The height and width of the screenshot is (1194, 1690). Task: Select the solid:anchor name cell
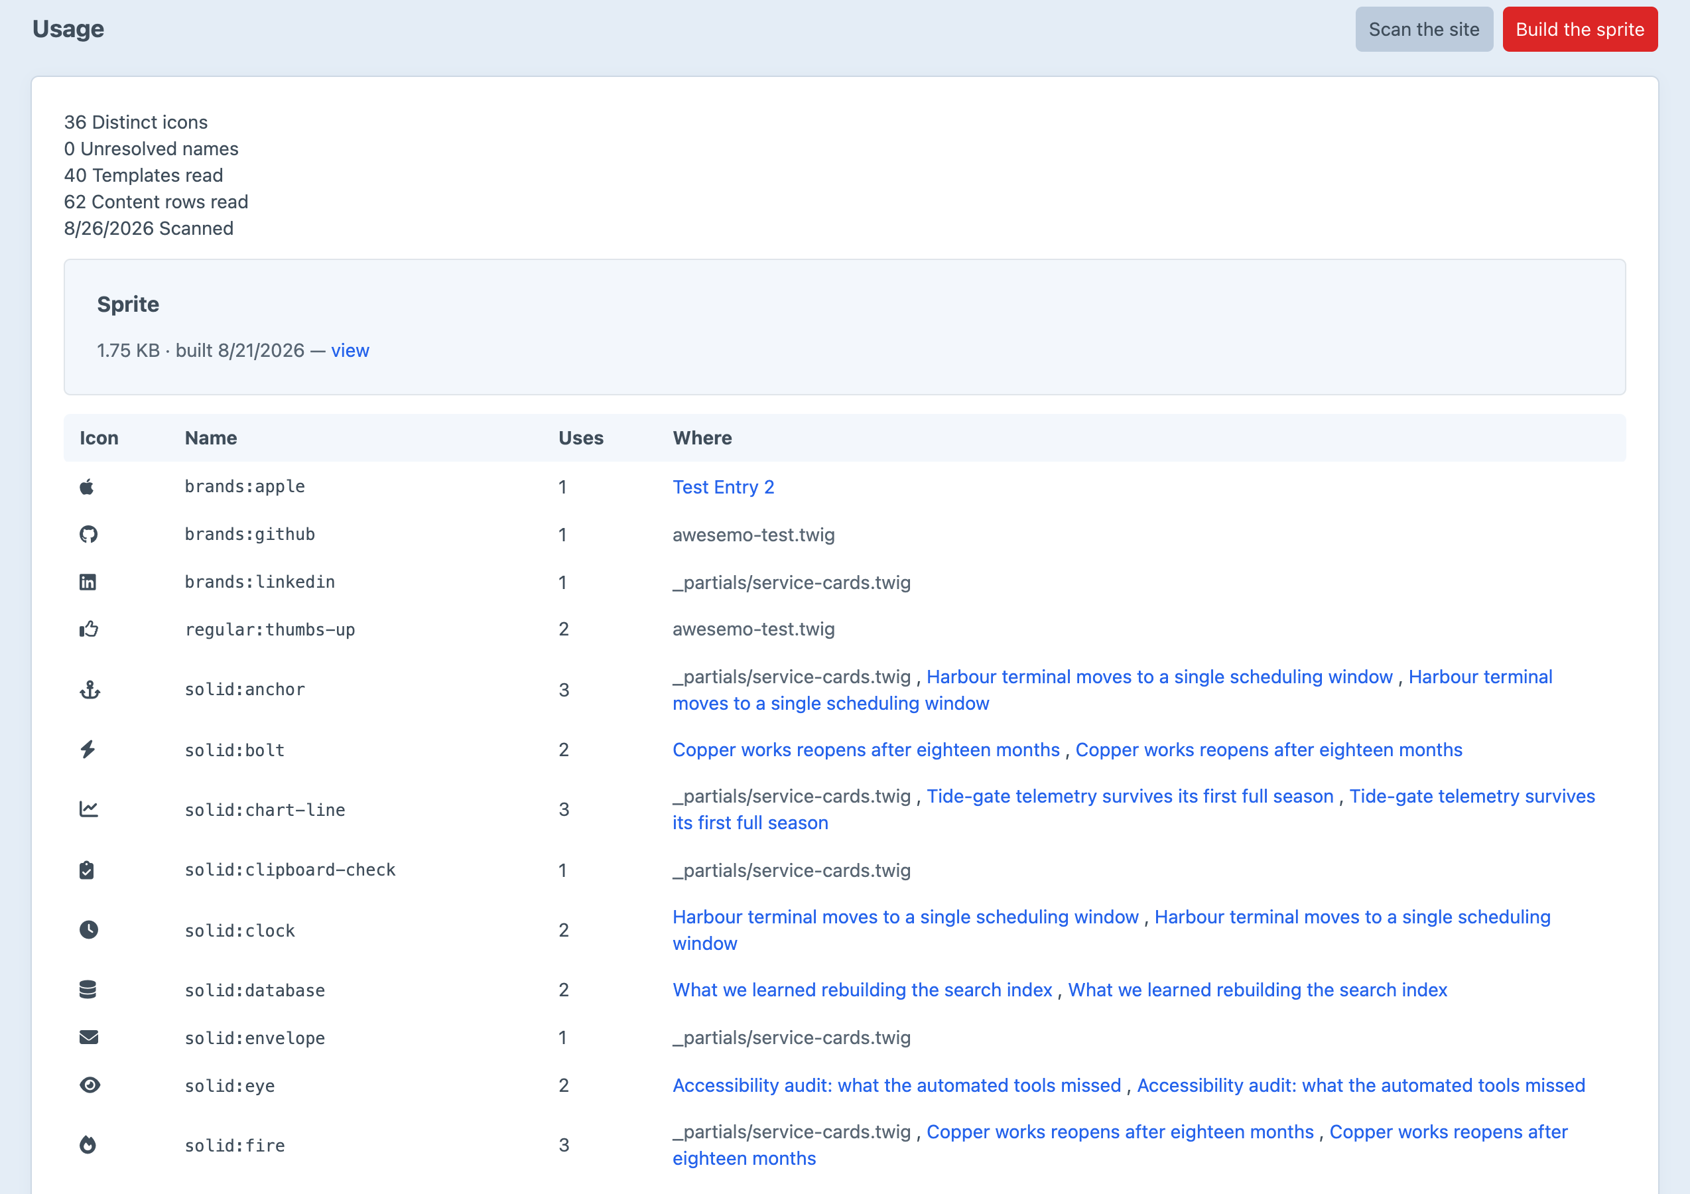click(x=245, y=690)
